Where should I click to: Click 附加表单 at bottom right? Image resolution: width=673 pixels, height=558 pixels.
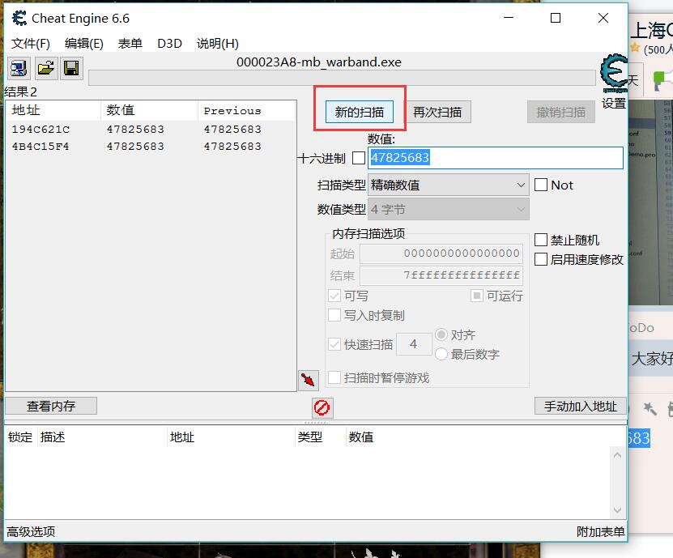coord(600,532)
